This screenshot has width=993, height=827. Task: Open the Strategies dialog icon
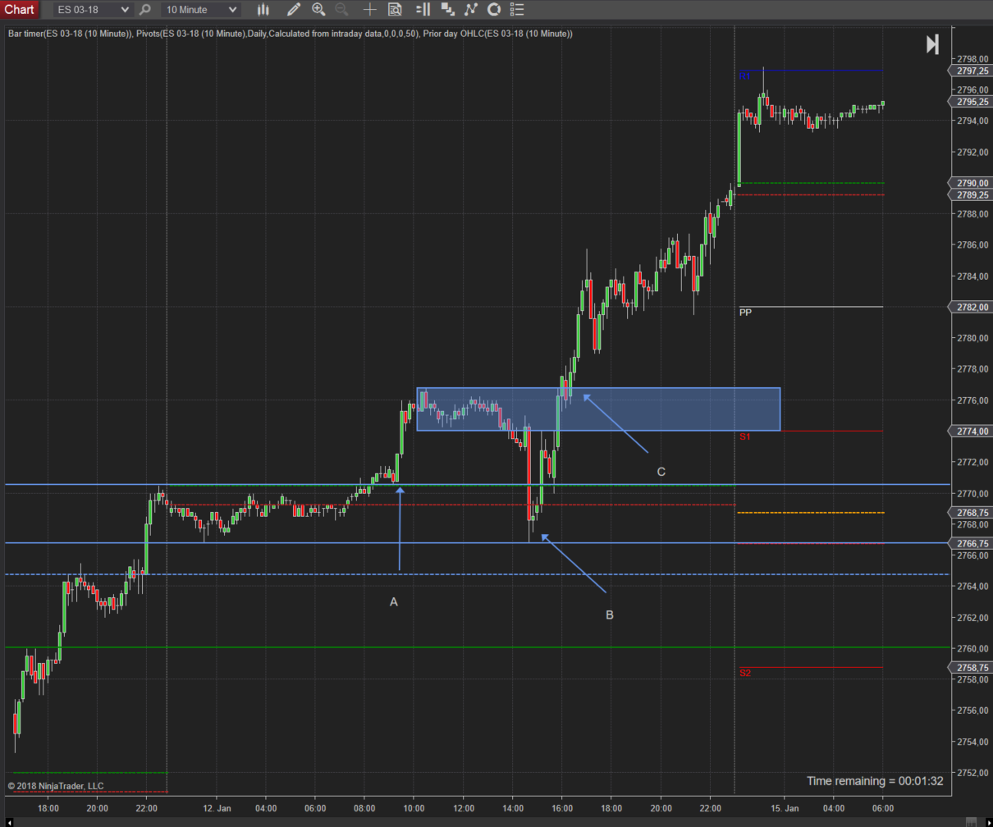(494, 10)
